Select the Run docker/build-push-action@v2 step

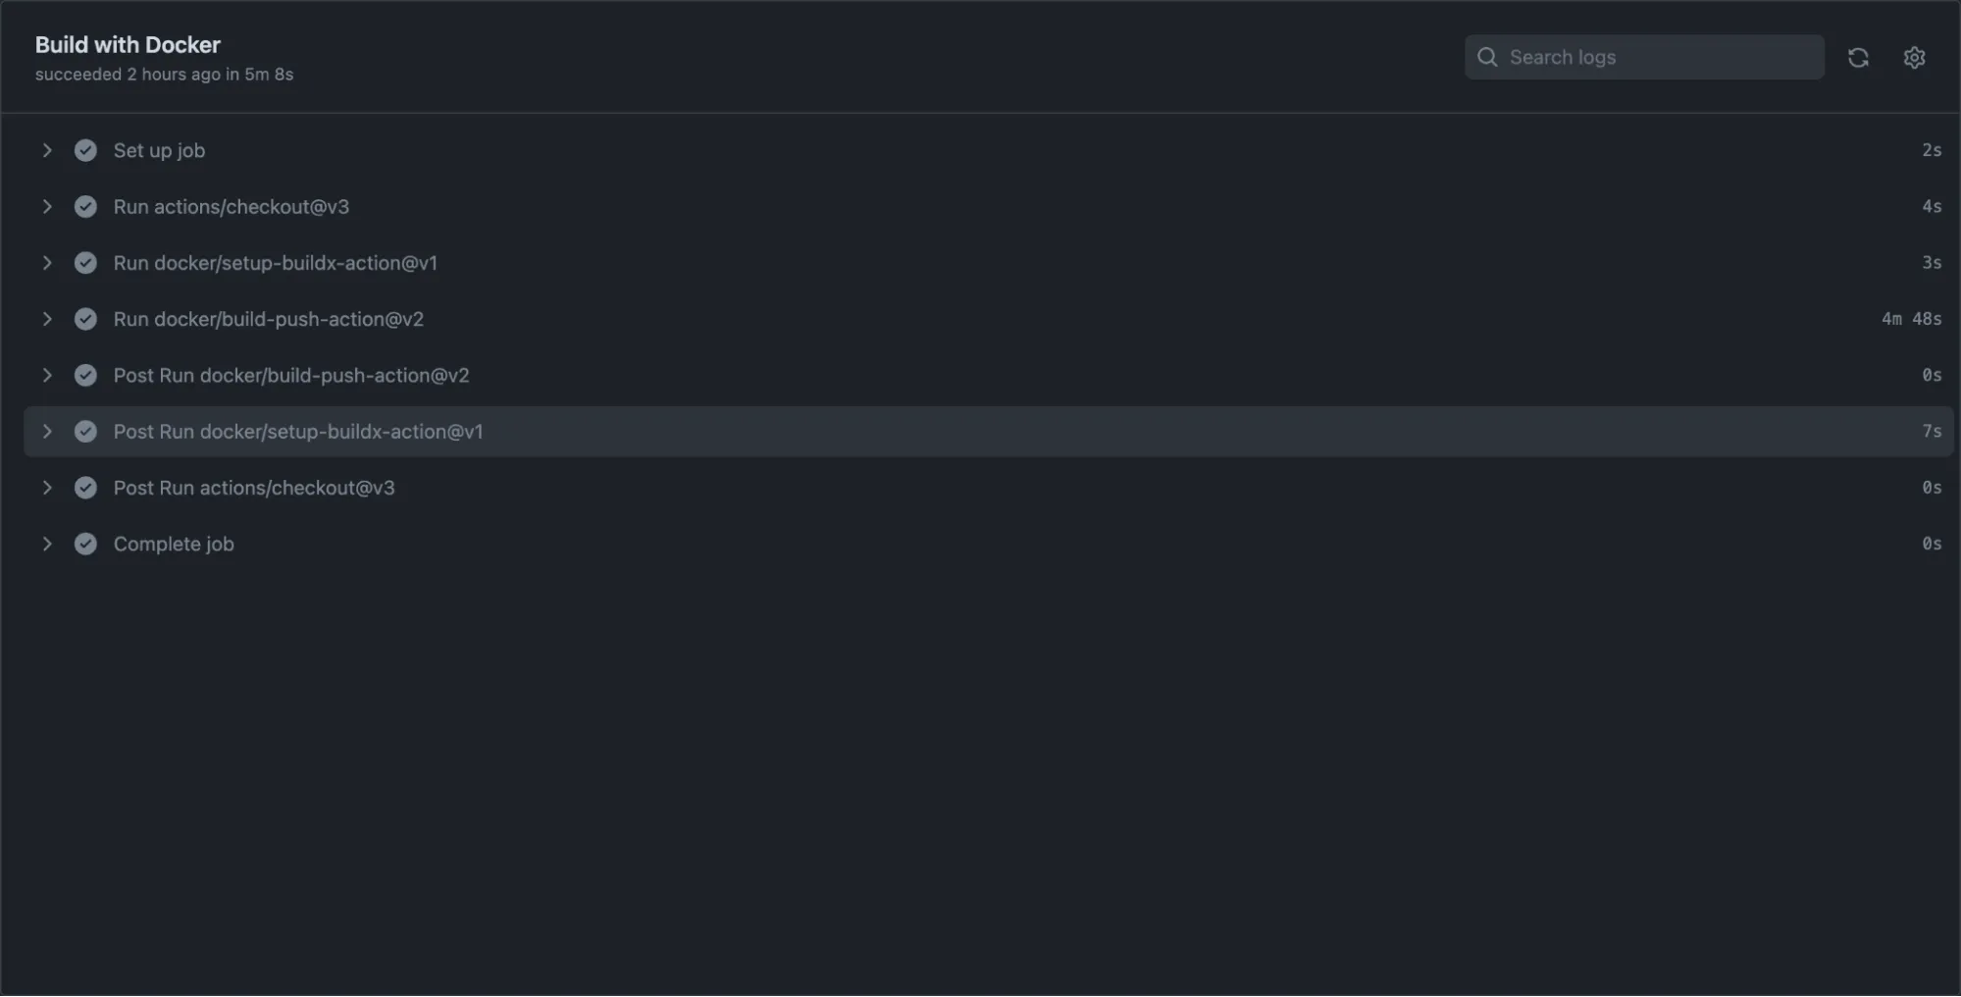[x=268, y=319]
